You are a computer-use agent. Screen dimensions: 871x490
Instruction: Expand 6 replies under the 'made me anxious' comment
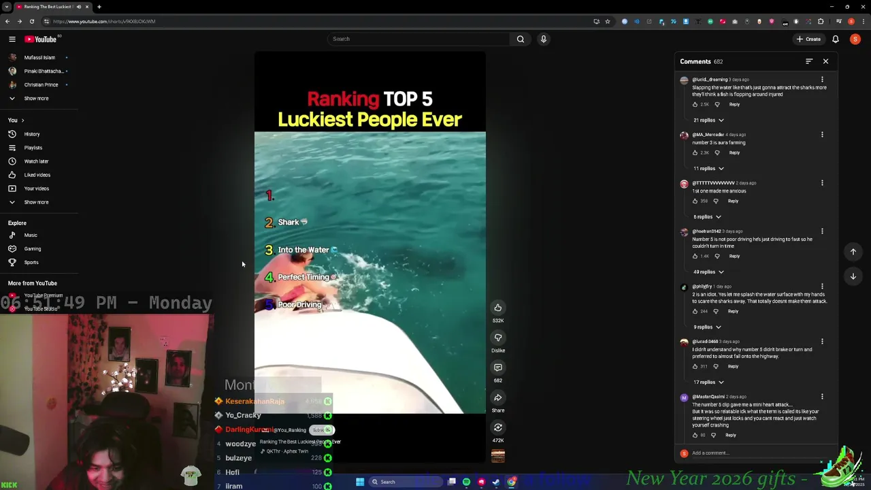click(x=707, y=217)
